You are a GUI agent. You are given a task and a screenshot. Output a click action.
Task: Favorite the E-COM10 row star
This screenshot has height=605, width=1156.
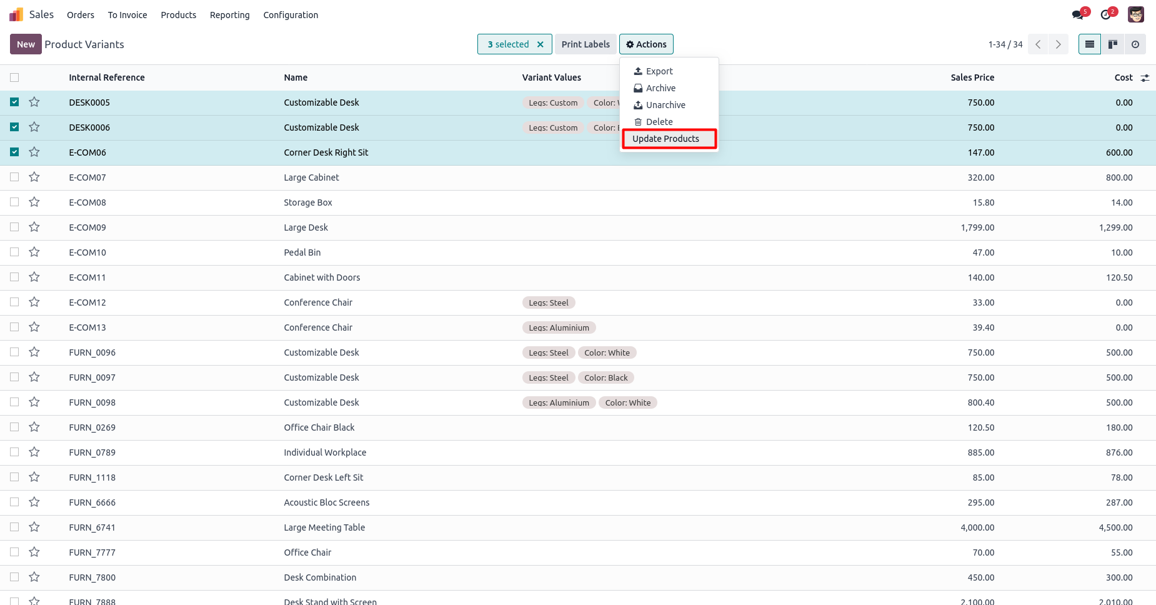pyautogui.click(x=34, y=252)
